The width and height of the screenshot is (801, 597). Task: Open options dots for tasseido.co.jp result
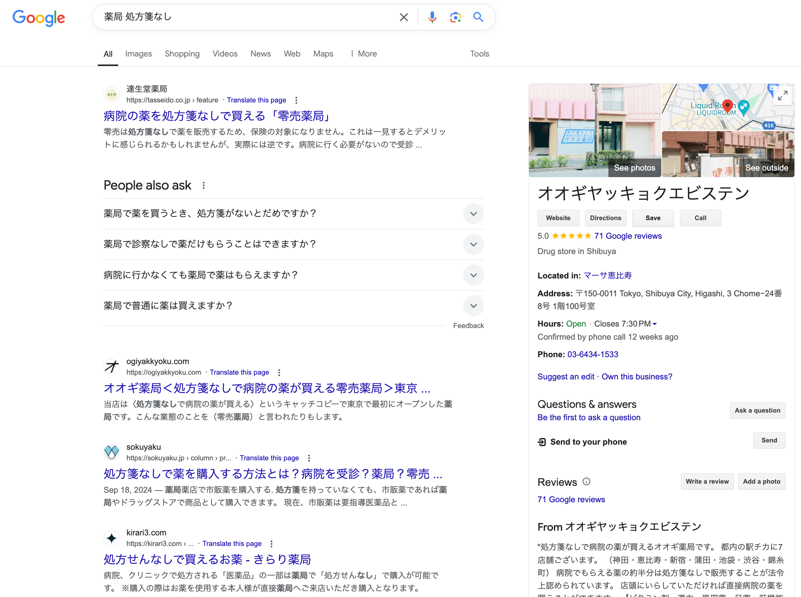(x=296, y=100)
